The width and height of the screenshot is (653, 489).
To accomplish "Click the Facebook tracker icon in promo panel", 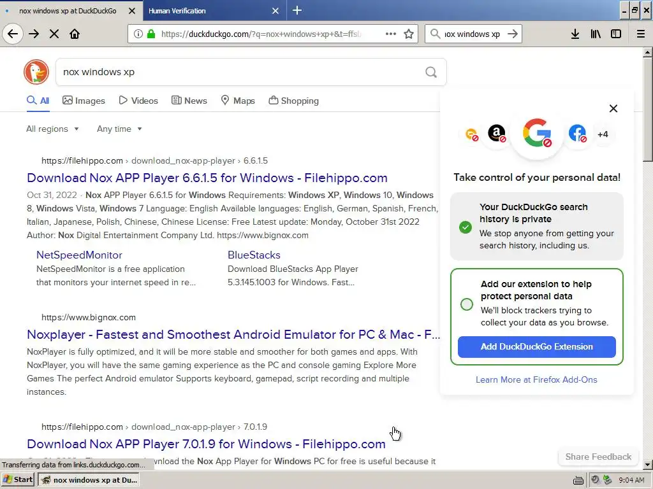I will (x=577, y=134).
